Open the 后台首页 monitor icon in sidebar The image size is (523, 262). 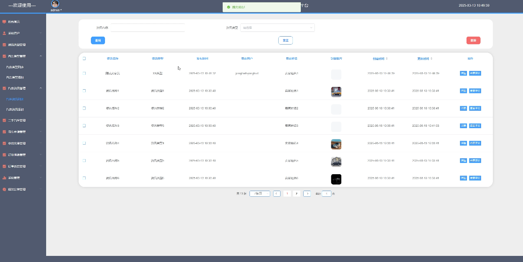point(4,22)
